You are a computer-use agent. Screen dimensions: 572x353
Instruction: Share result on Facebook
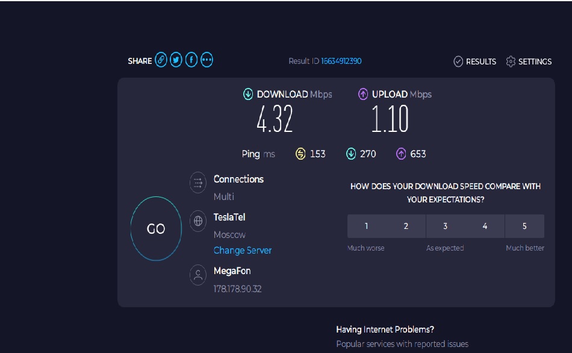(x=191, y=60)
